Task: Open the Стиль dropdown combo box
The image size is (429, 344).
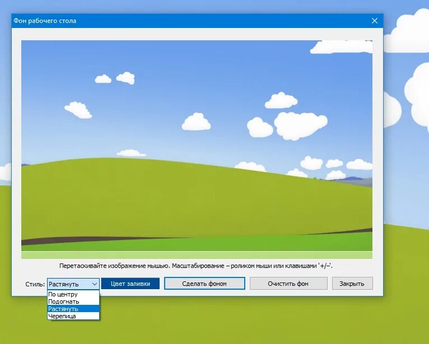Action: pos(73,284)
